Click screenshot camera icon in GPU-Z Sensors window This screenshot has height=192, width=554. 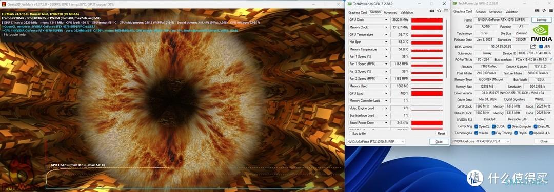coord(432,11)
